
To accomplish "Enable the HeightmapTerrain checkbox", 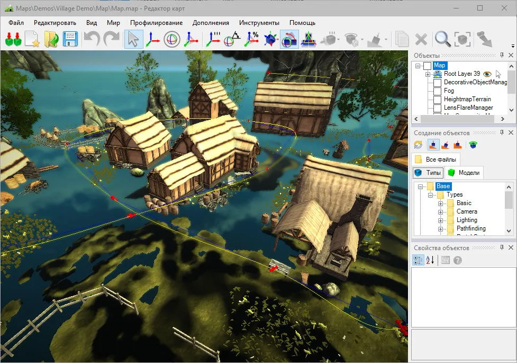I will [437, 100].
